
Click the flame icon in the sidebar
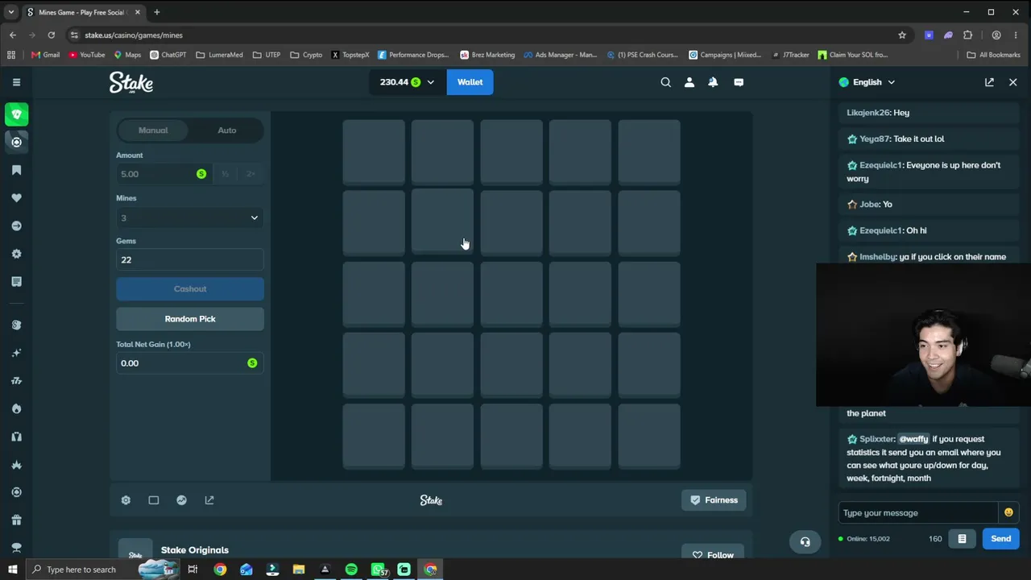click(x=16, y=409)
